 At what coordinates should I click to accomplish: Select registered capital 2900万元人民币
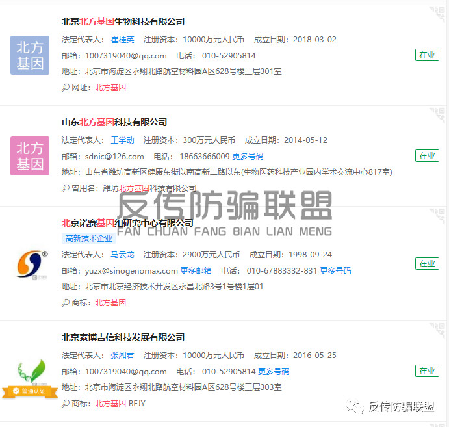(x=211, y=255)
